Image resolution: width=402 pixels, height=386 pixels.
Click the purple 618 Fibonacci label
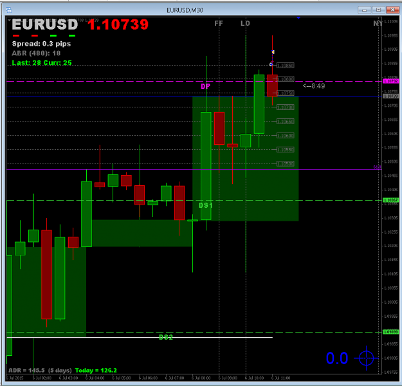tap(377, 167)
